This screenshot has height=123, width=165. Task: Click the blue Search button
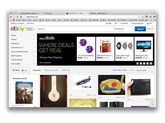click(x=140, y=29)
